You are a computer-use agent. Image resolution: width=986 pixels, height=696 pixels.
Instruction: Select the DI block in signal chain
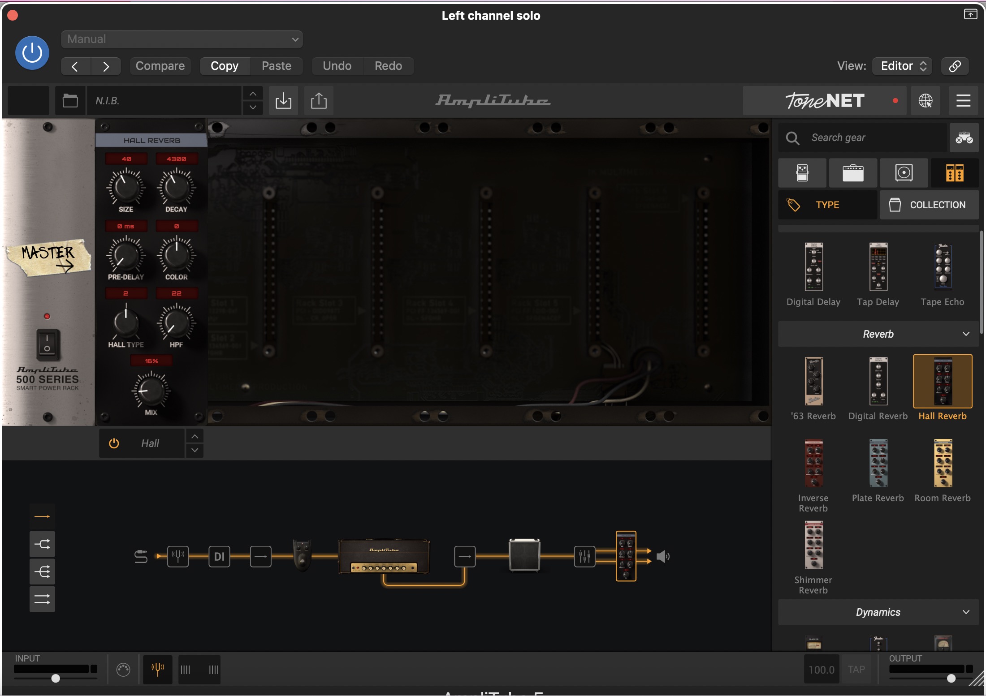coord(219,557)
